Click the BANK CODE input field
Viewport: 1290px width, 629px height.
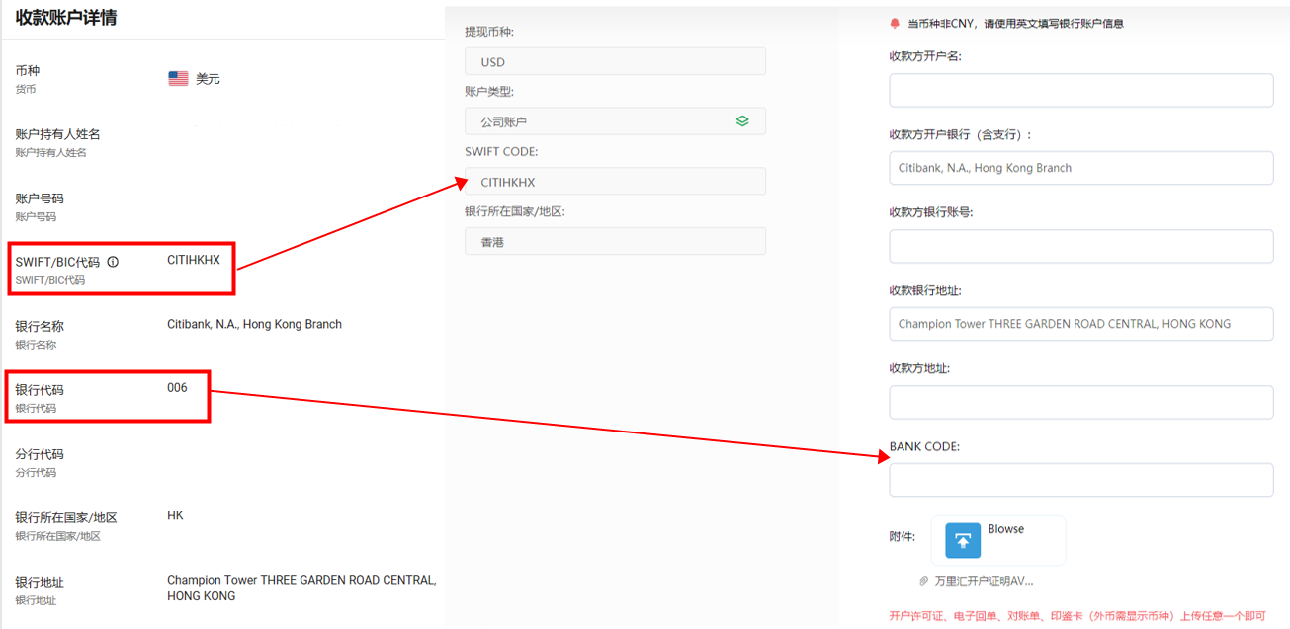click(x=1080, y=480)
